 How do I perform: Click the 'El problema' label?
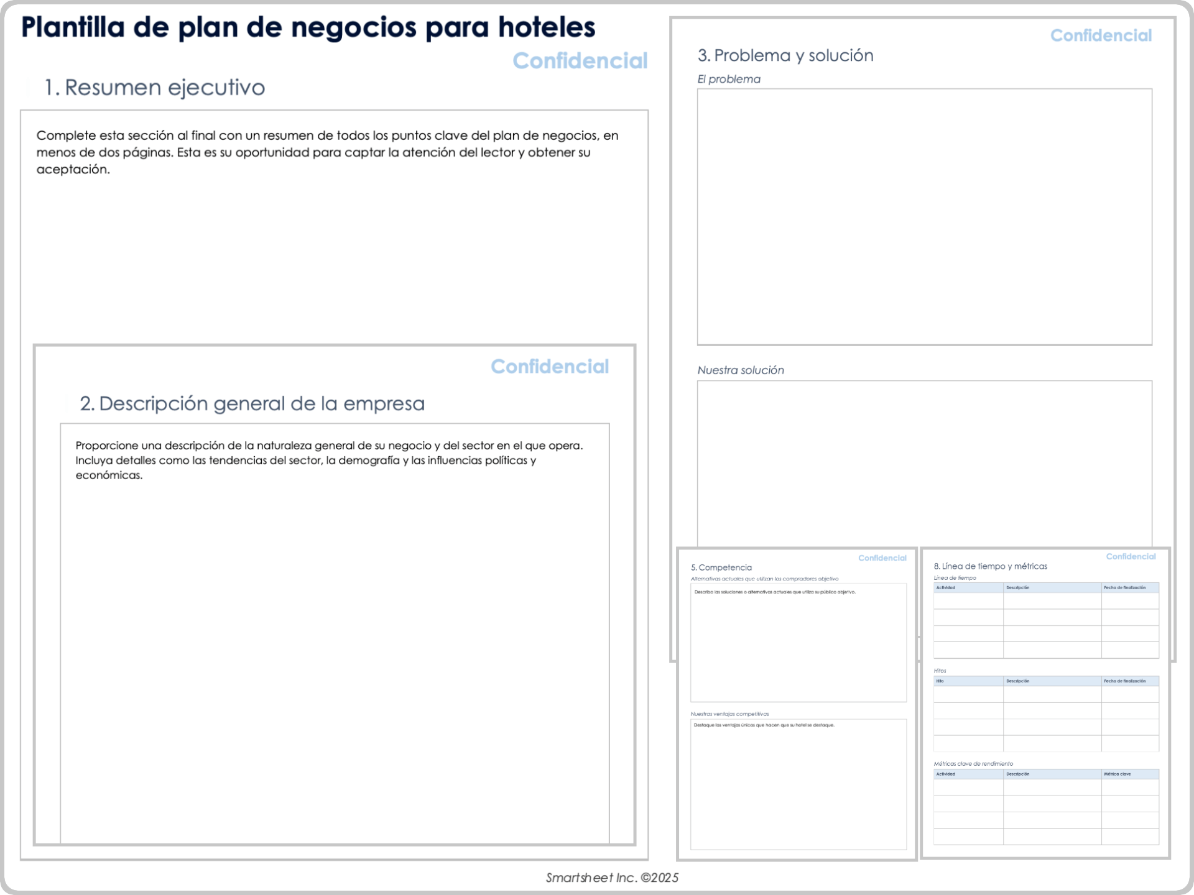tap(729, 79)
